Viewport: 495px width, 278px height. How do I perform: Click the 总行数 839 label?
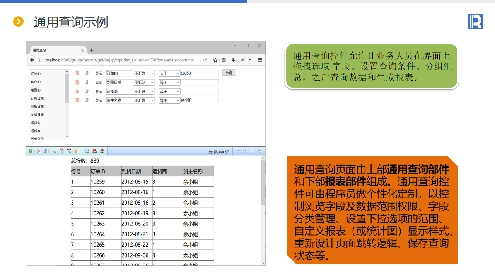click(85, 161)
